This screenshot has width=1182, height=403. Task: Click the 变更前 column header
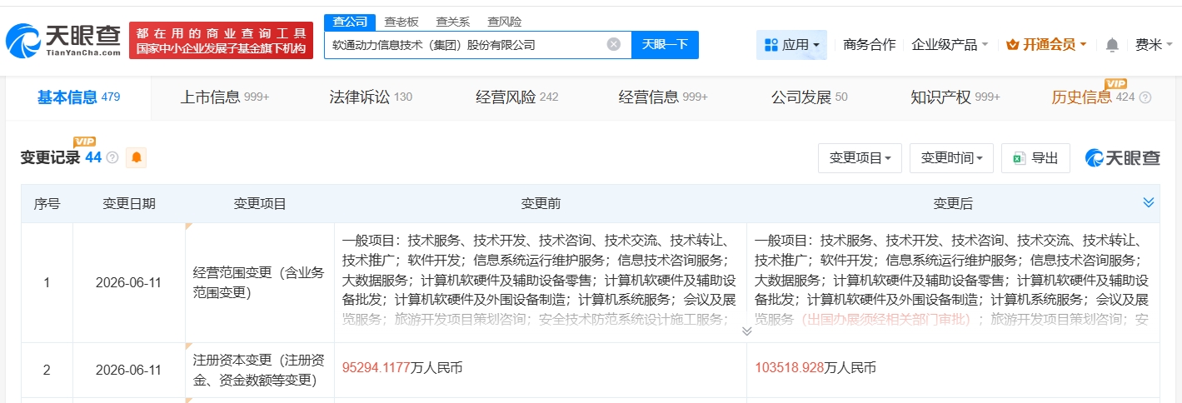point(541,203)
